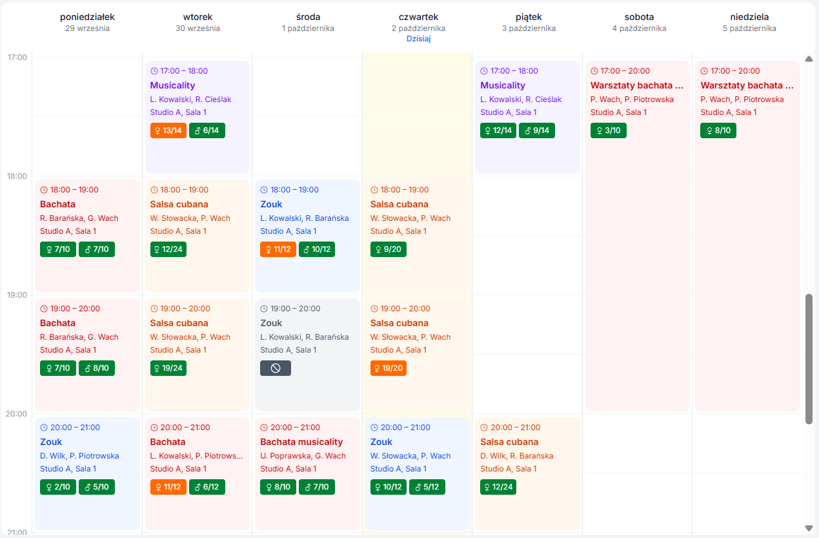The height and width of the screenshot is (538, 819).
Task: Click the orange 19/20 badge on Thursday Salsa cubana
Action: click(389, 368)
